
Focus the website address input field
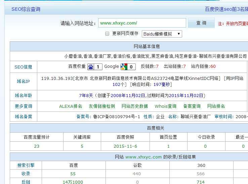tap(142, 23)
